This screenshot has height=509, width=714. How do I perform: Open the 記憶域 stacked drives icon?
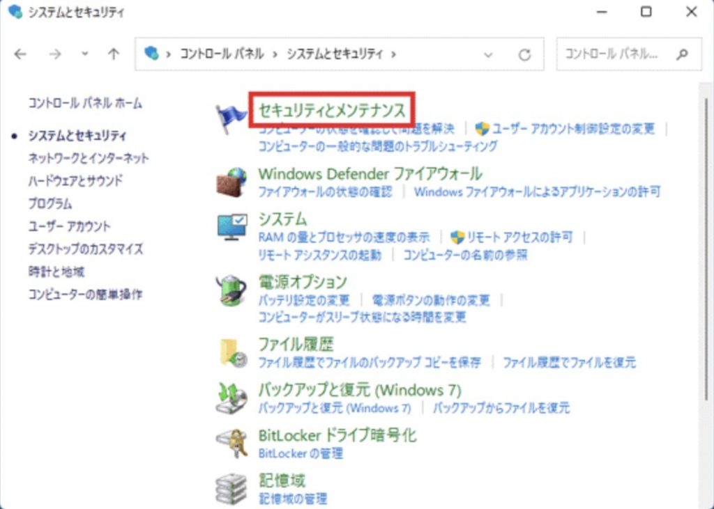click(231, 488)
